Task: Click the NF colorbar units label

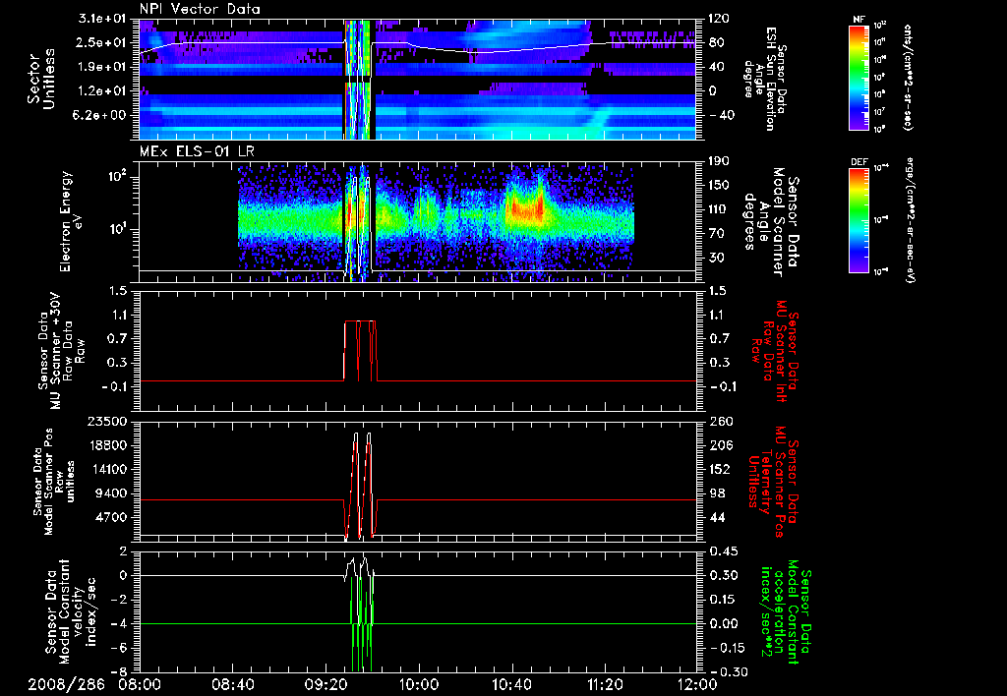Action: click(908, 77)
